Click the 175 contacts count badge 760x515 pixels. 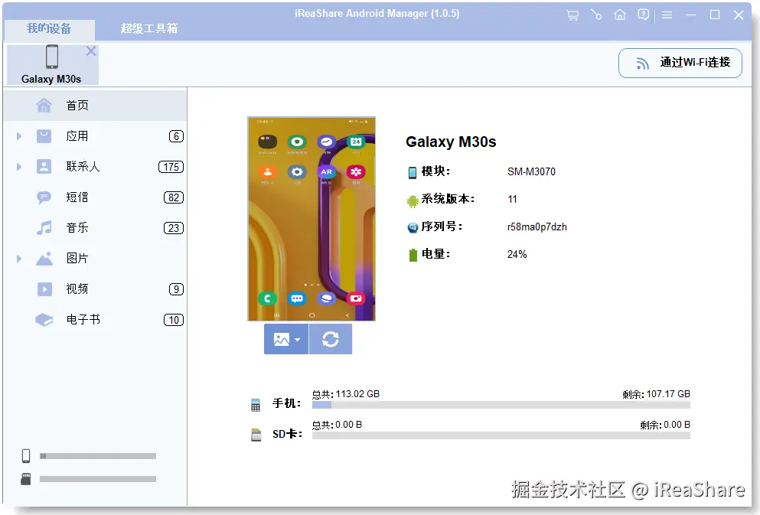tap(171, 167)
